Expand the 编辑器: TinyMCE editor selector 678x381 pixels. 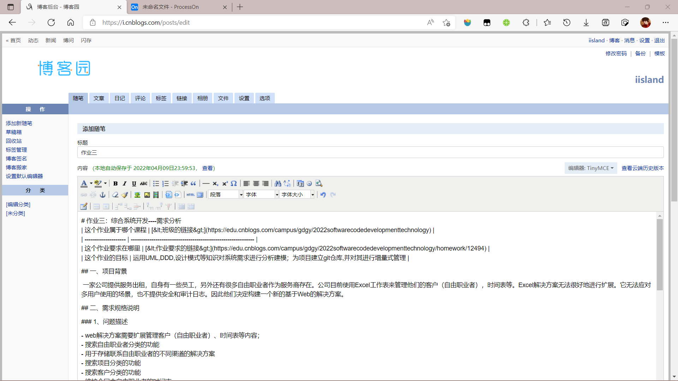coord(590,168)
